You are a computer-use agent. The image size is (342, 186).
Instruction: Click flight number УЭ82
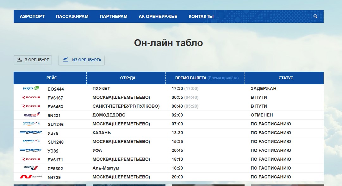(x=53, y=151)
